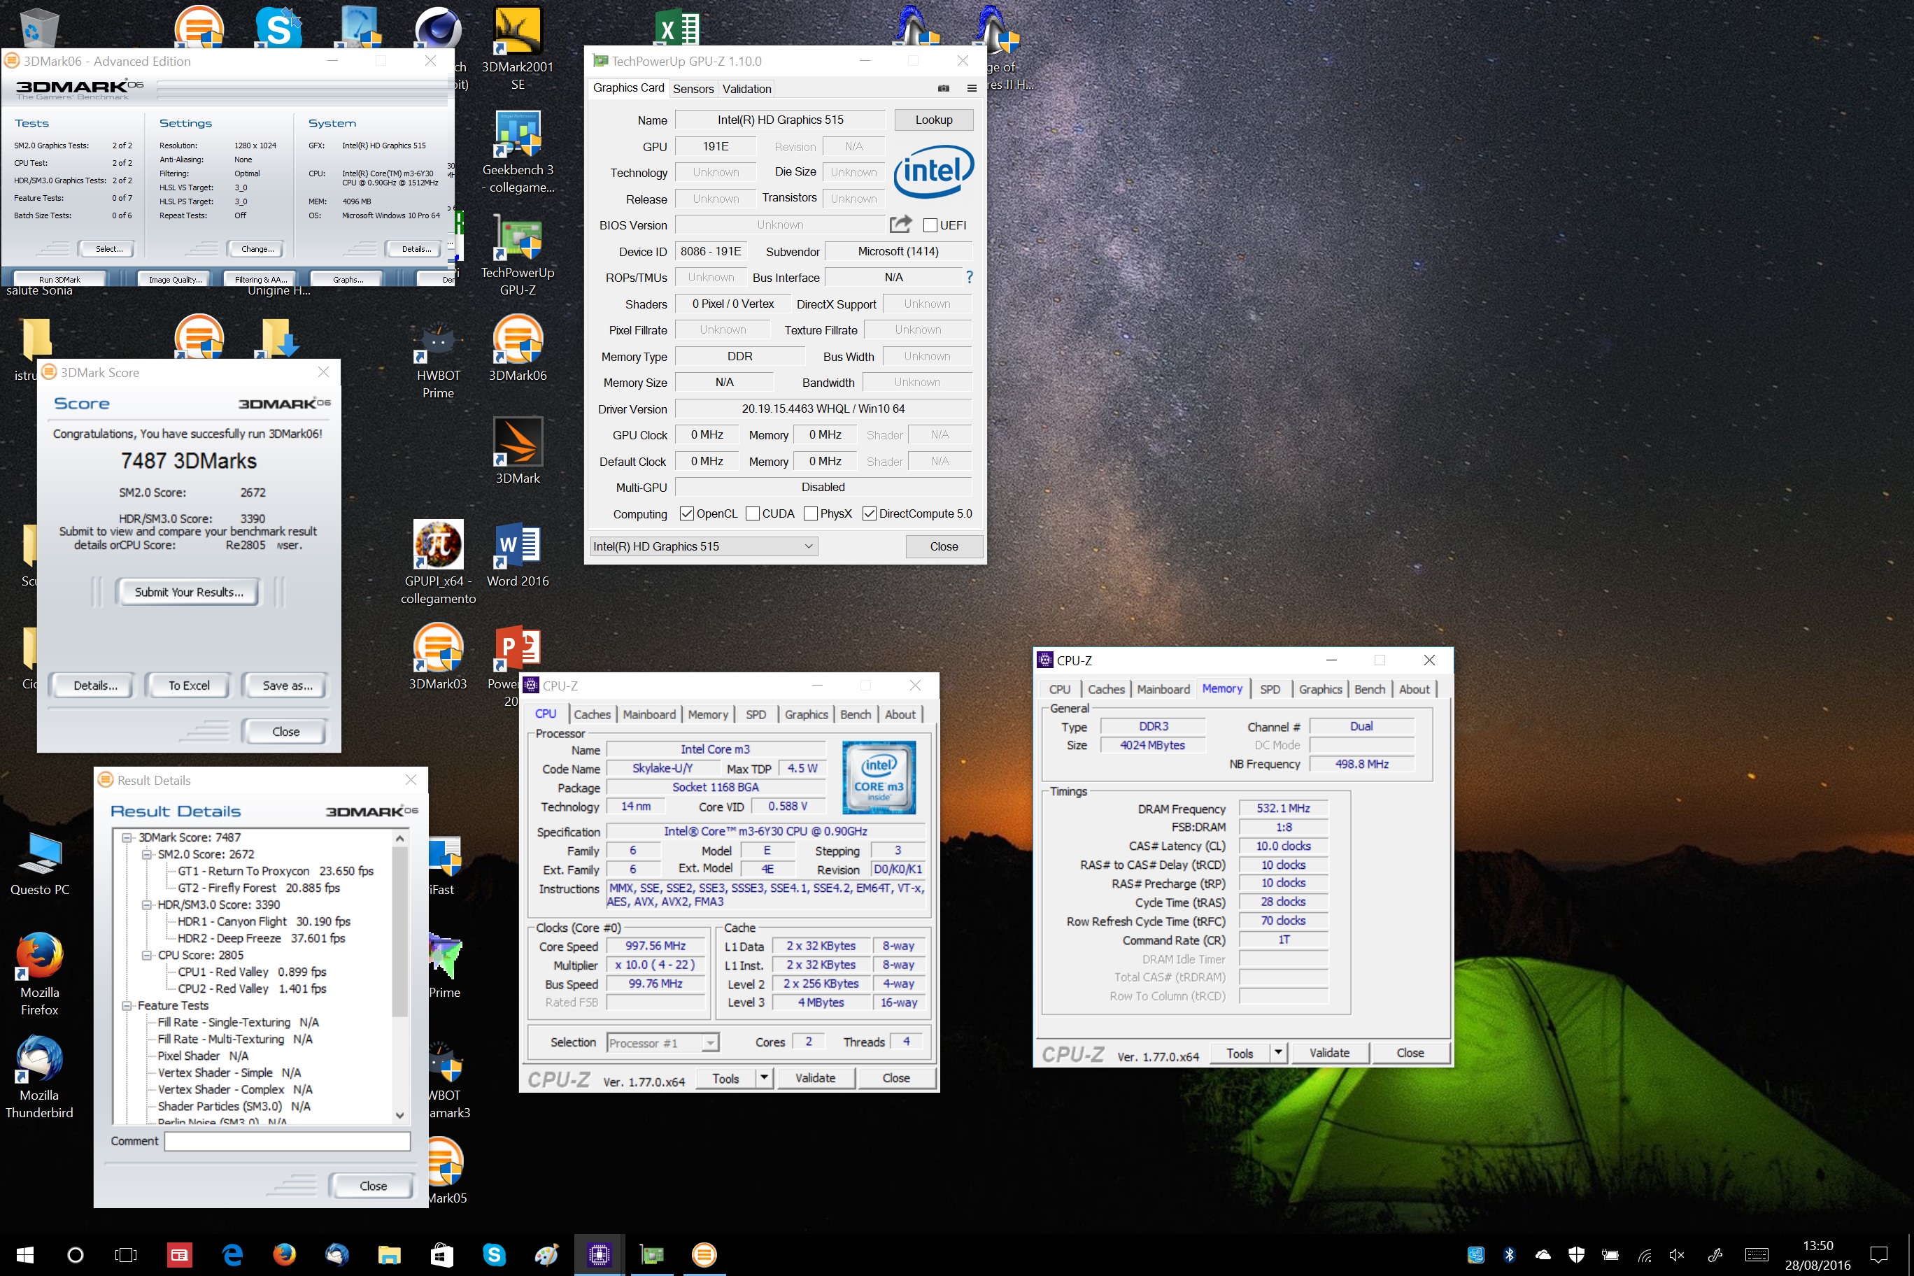Open the 3DMark desktop icon
The height and width of the screenshot is (1276, 1914).
pyautogui.click(x=518, y=452)
